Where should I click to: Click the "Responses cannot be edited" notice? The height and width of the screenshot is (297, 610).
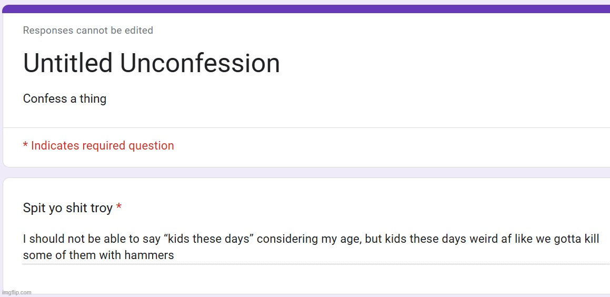coord(88,31)
